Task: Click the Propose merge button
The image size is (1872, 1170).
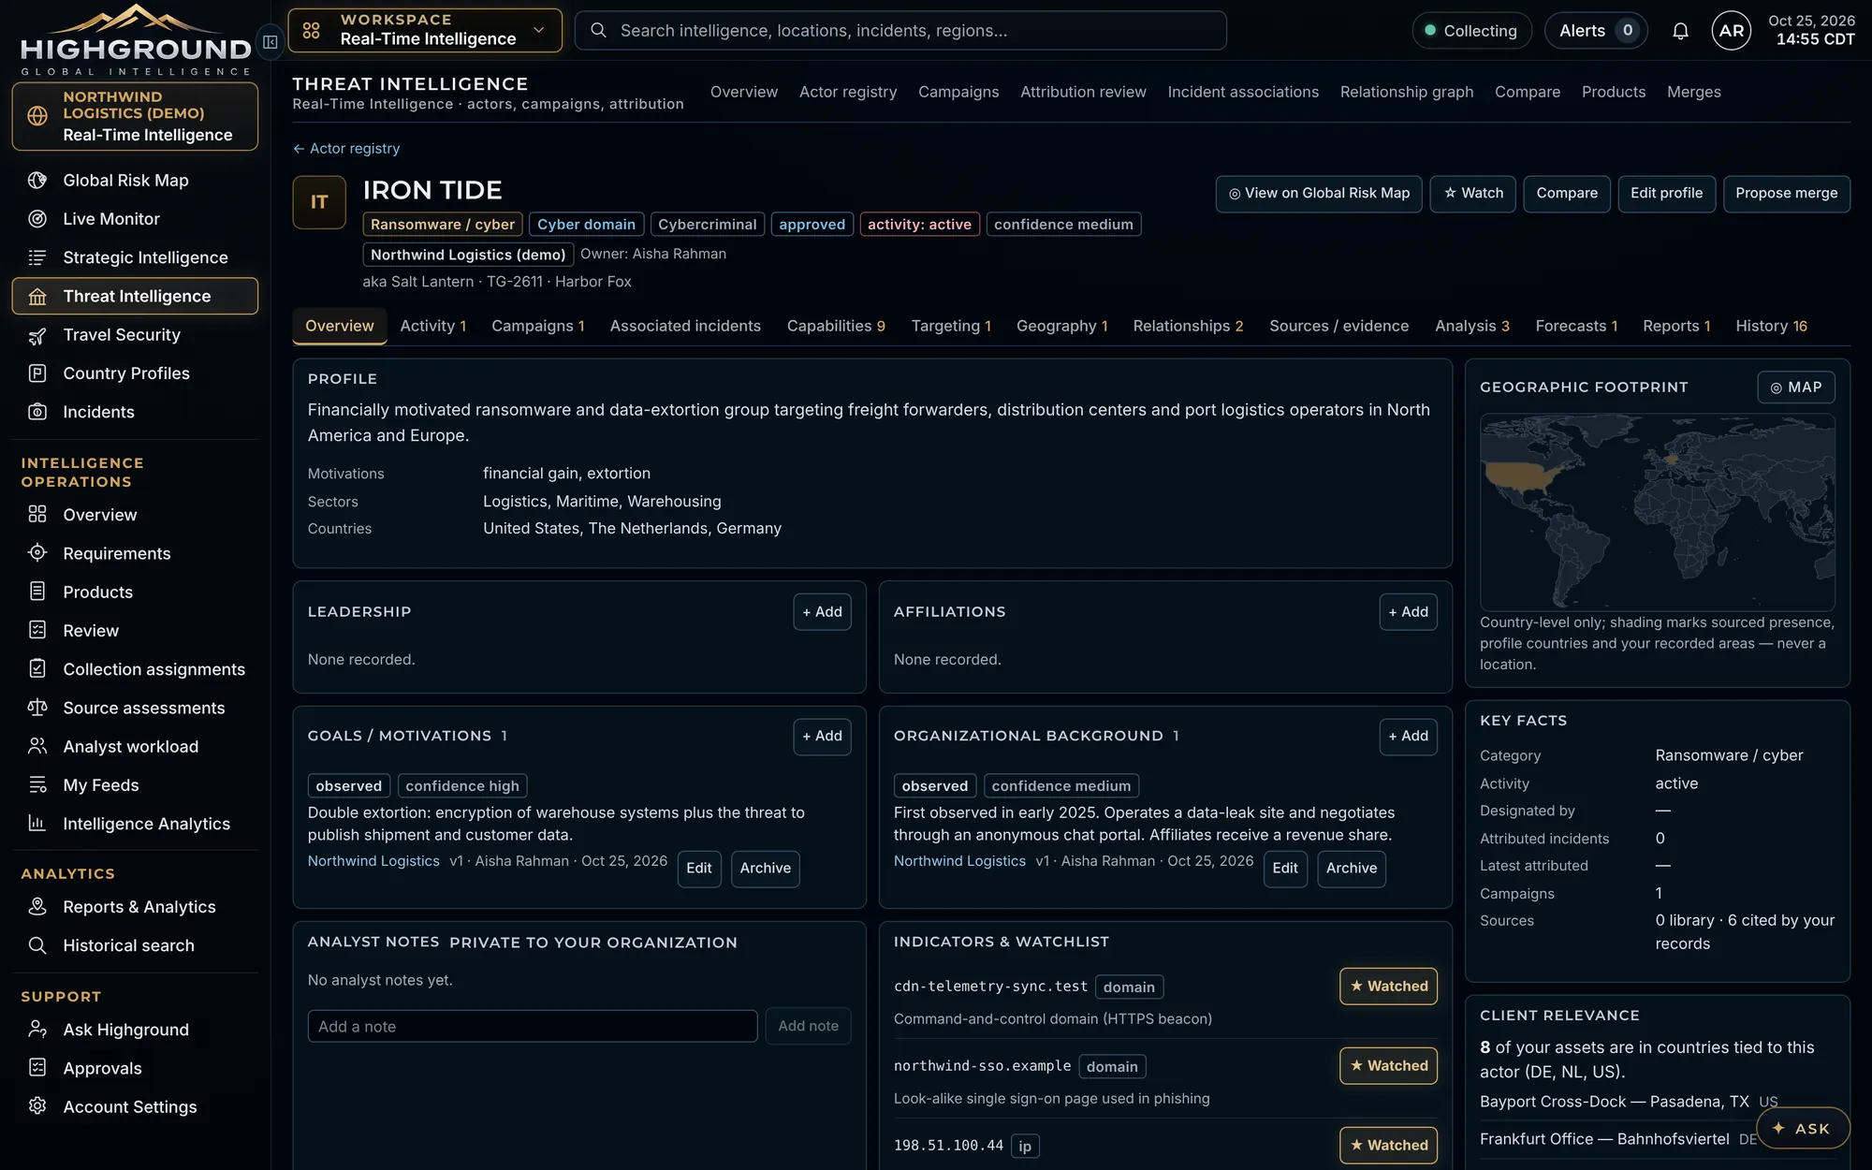Action: click(1786, 194)
